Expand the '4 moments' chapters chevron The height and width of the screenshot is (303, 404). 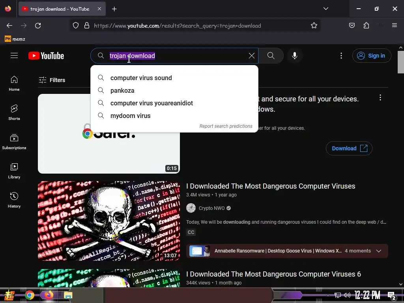(378, 251)
